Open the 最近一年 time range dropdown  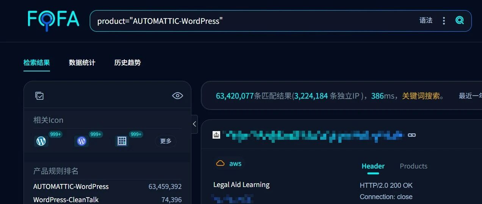coord(470,96)
